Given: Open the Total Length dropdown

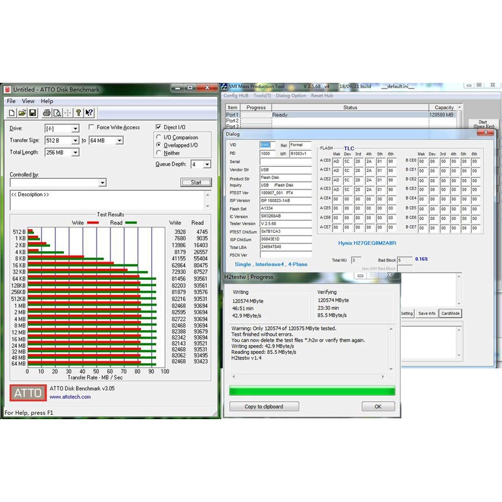Looking at the screenshot, I should [75, 152].
